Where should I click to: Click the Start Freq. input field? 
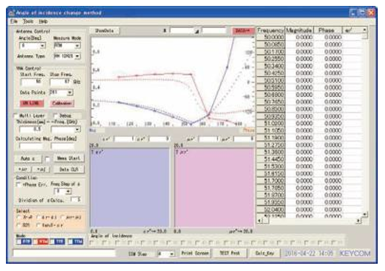(31, 82)
